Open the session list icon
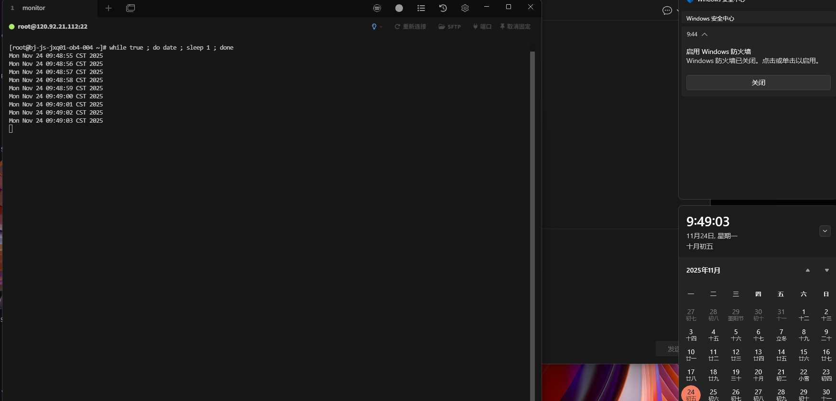 tap(421, 8)
